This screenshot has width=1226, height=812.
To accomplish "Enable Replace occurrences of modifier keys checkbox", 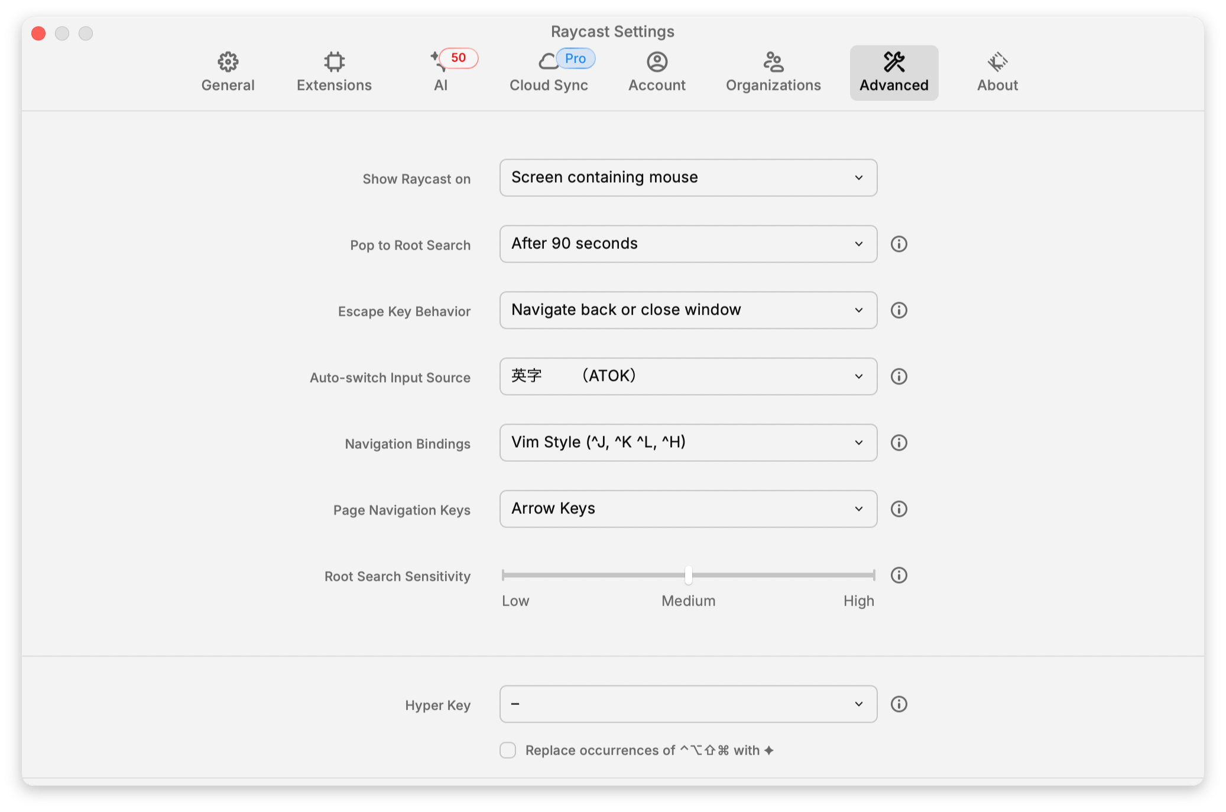I will (x=508, y=750).
